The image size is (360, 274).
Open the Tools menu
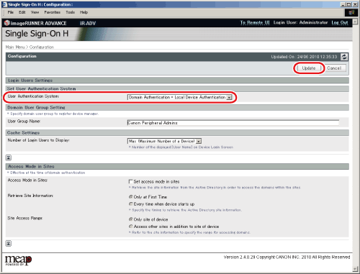[71, 12]
